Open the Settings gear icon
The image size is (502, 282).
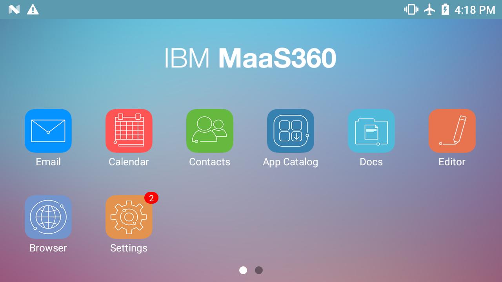(129, 217)
